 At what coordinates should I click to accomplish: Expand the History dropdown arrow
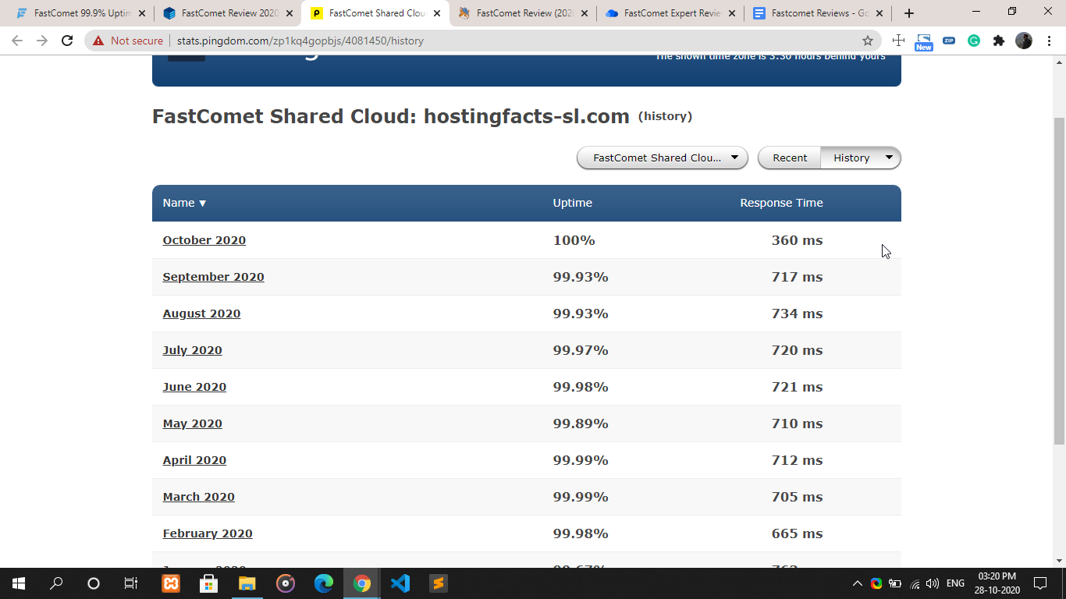[x=889, y=158]
